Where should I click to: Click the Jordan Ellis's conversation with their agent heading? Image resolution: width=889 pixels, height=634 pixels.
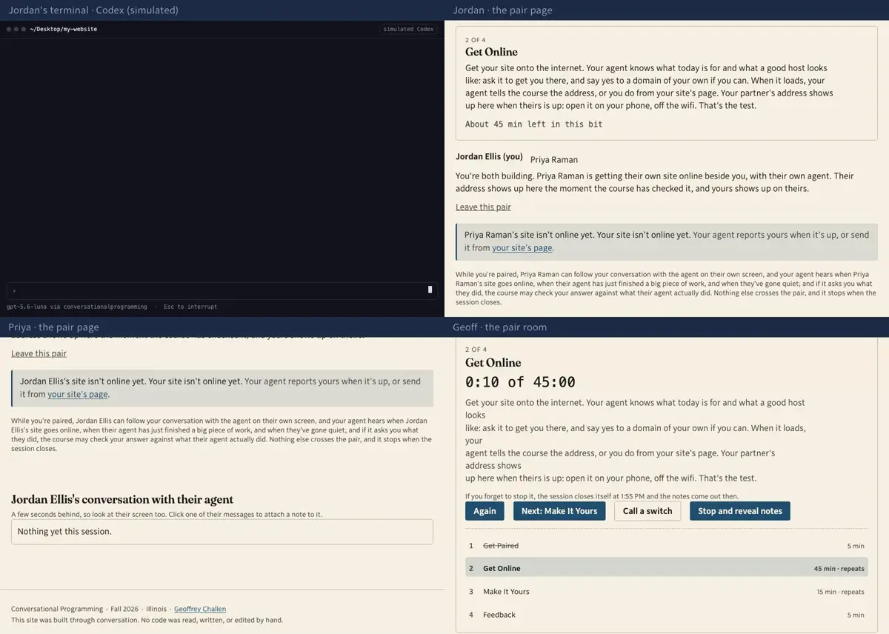click(x=122, y=499)
